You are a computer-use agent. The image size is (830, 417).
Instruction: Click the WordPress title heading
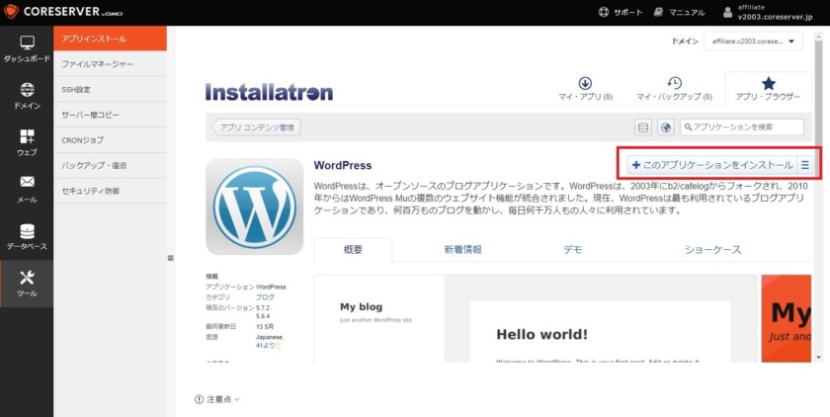tap(343, 166)
